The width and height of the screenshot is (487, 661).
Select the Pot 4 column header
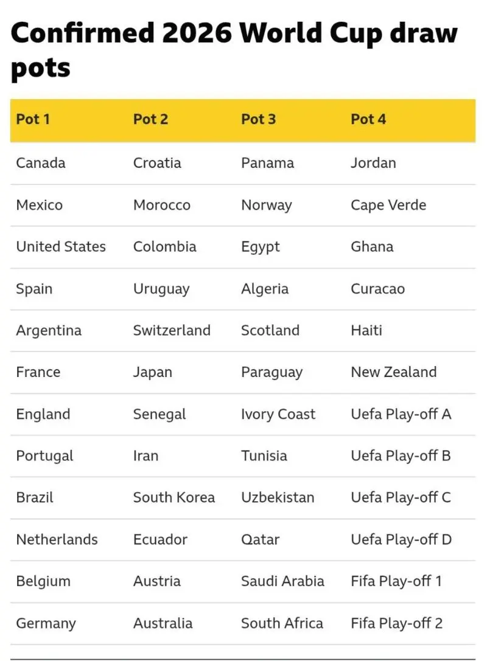tap(368, 119)
